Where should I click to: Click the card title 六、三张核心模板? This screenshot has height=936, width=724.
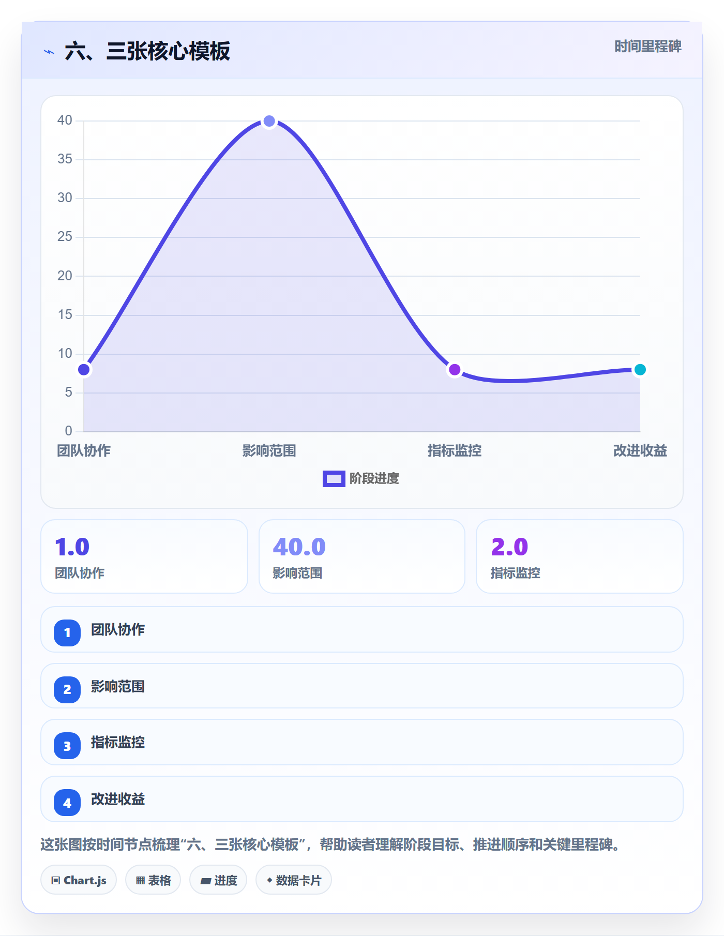tap(147, 52)
